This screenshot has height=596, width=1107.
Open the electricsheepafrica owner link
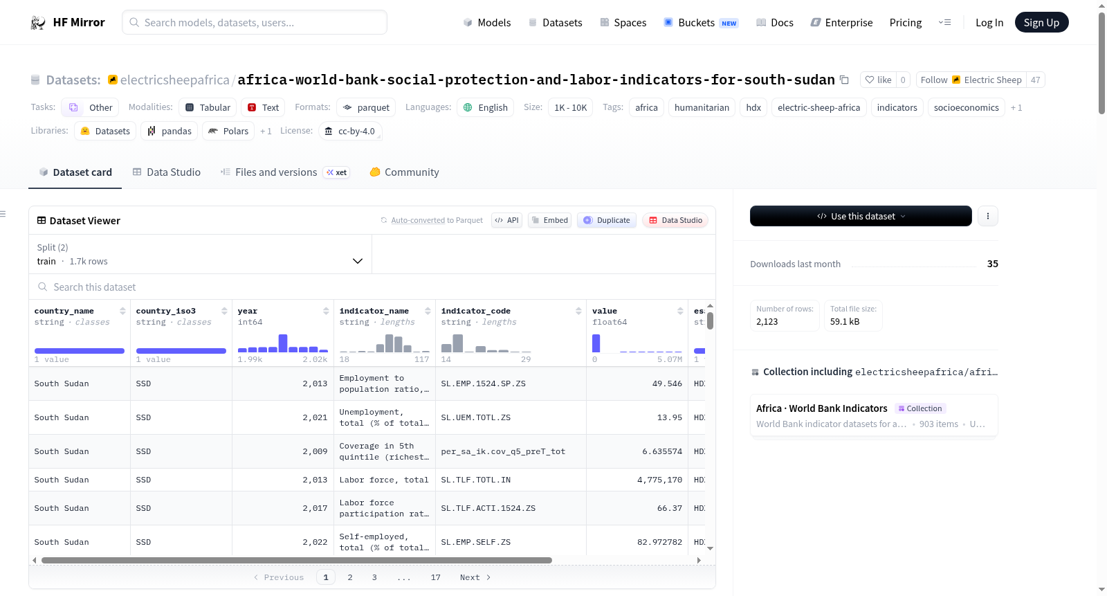174,80
